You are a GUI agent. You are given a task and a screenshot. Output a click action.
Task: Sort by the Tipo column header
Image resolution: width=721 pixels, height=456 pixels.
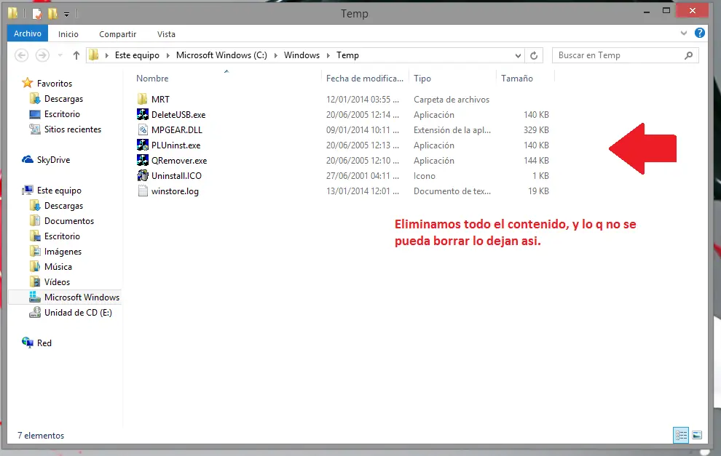[422, 78]
